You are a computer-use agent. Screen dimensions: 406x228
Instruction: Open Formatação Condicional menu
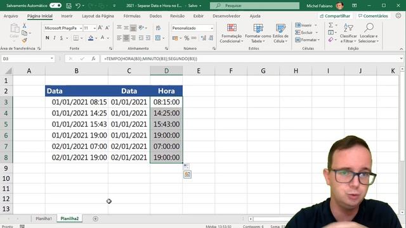[231, 34]
